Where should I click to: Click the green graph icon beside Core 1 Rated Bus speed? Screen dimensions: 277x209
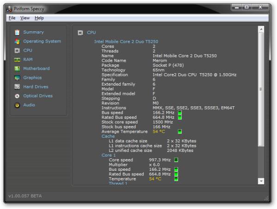tap(176, 174)
